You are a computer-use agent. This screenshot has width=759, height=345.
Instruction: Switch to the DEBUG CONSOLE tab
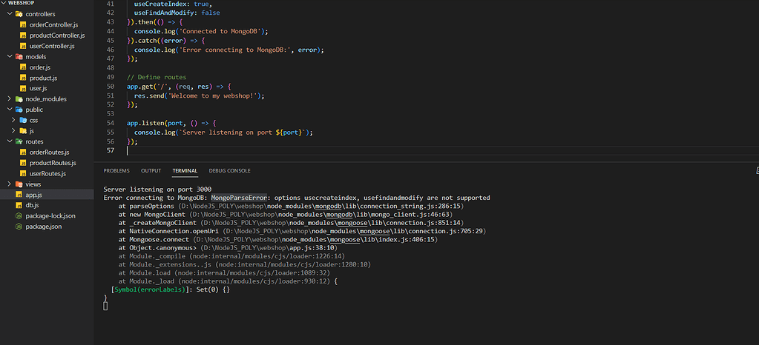tap(229, 170)
